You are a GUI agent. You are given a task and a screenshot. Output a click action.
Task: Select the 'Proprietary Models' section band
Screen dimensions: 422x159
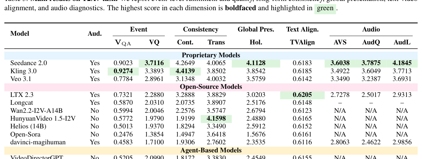point(211,55)
